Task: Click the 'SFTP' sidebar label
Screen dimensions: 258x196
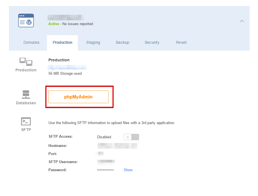Action: (x=26, y=130)
